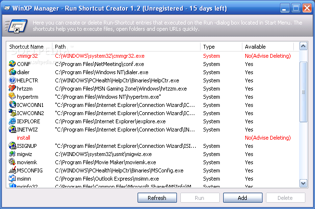The width and height of the screenshot is (315, 209).
Task: Select the HELPCTR shortcut name
Action: point(27,80)
